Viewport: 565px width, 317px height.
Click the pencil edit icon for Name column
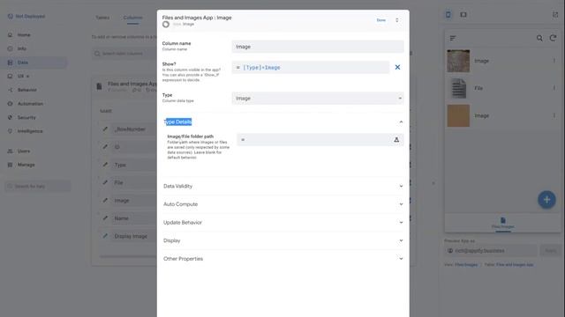(x=105, y=218)
